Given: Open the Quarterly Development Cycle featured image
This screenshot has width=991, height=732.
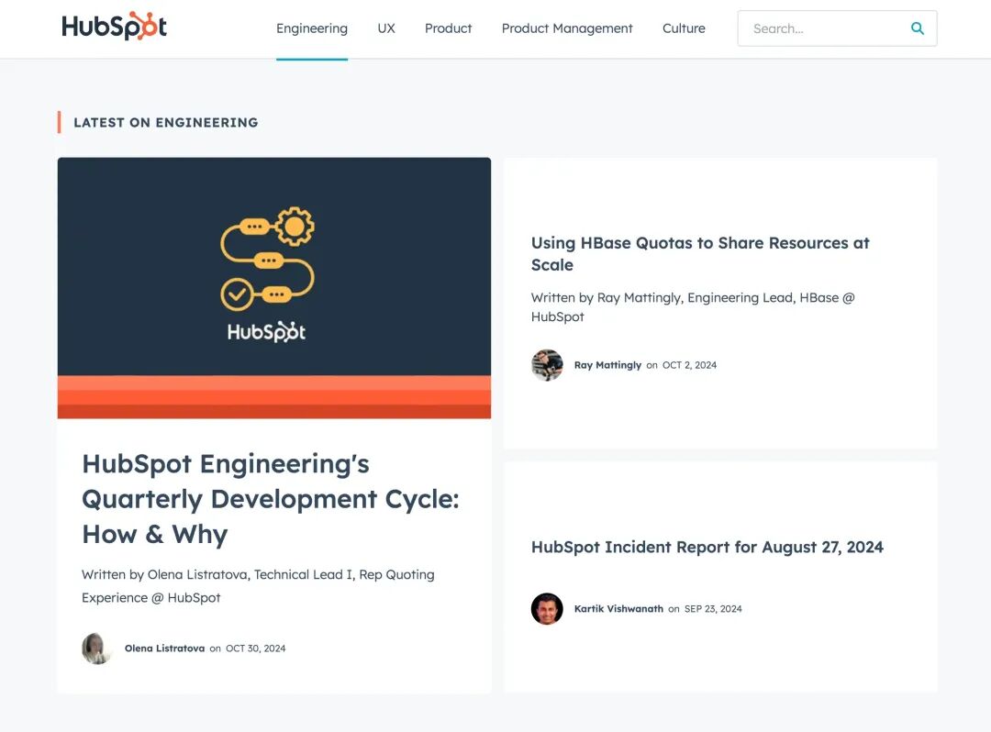Looking at the screenshot, I should tap(274, 288).
